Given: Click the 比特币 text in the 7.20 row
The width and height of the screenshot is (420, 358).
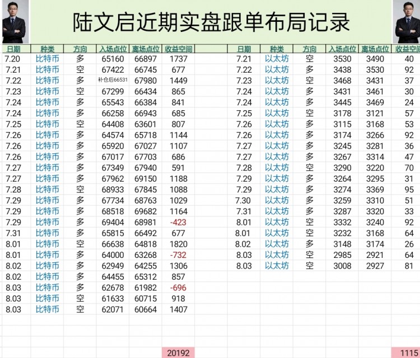Looking at the screenshot, I should (48, 59).
